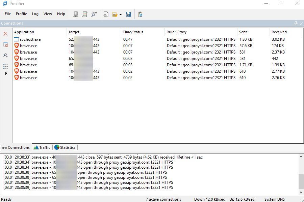Click the 2.37 KB received value
This screenshot has height=202, width=304.
click(278, 52)
